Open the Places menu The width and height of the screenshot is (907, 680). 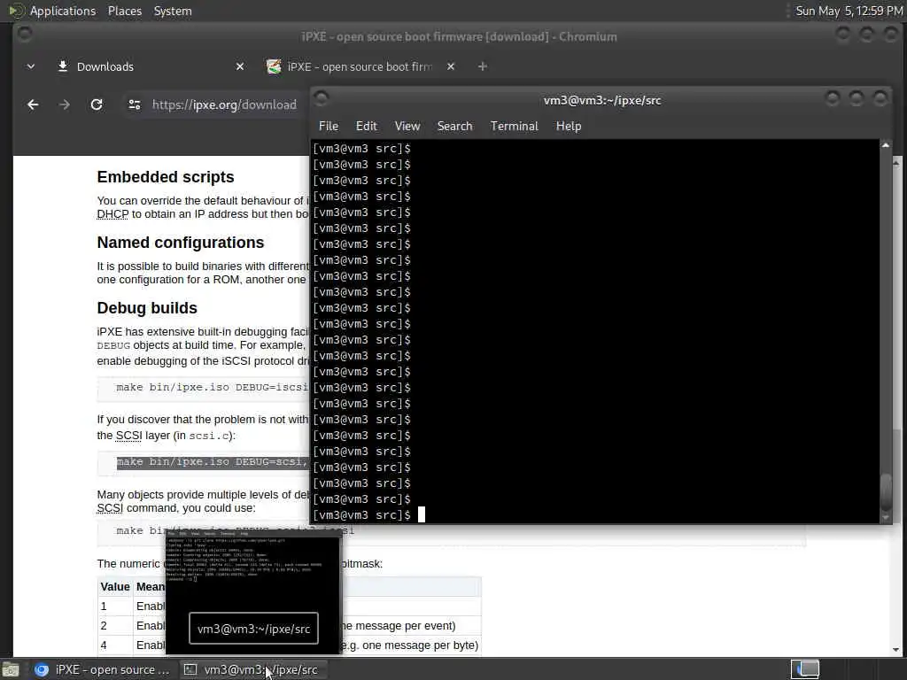point(124,11)
